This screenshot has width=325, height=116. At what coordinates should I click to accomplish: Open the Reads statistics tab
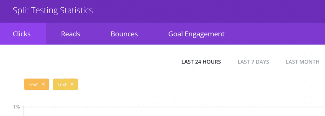70,34
